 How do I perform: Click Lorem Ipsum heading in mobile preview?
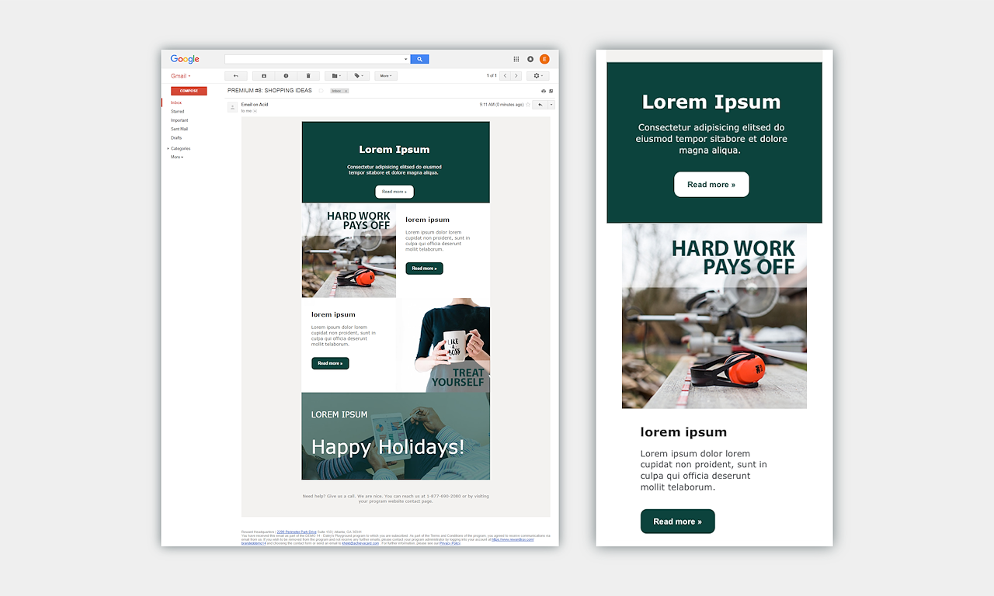click(x=711, y=102)
